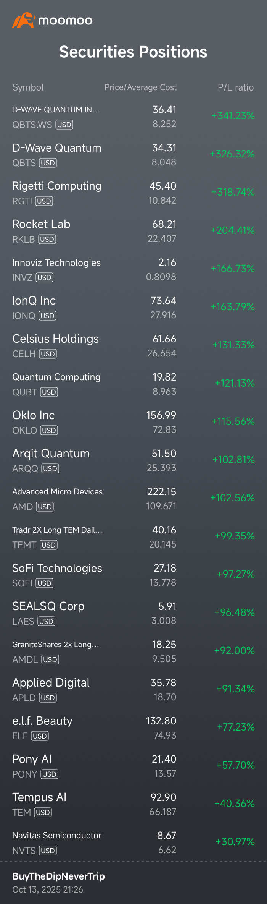The width and height of the screenshot is (267, 904).
Task: Open the SoFi Technologies position name
Action: pos(57,568)
